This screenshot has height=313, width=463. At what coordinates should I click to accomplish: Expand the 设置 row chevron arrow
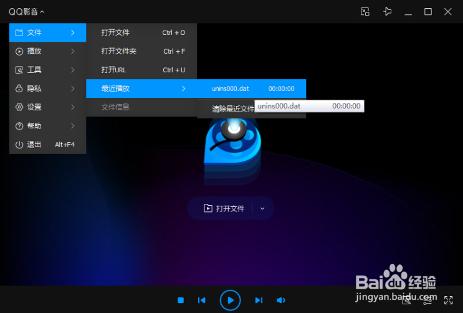73,107
